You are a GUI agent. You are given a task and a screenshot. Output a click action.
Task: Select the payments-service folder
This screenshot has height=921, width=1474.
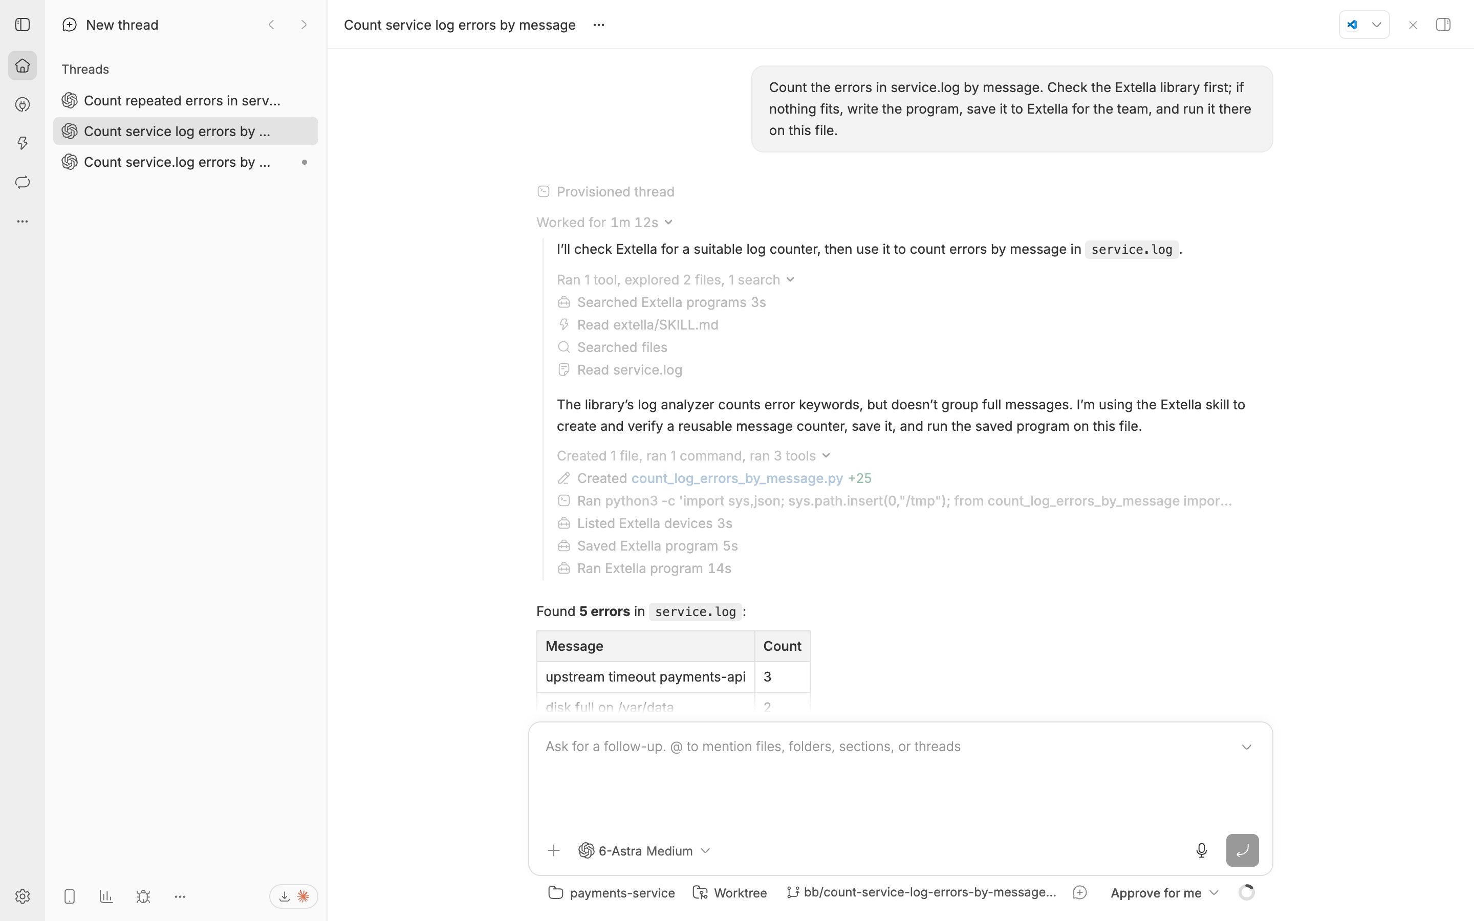click(612, 893)
